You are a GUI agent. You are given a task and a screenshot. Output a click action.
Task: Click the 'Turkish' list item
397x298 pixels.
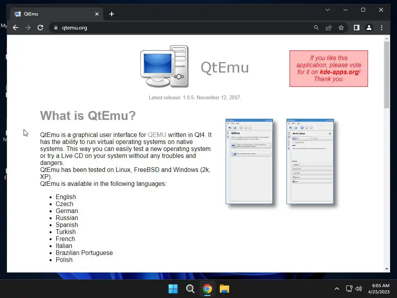66,232
